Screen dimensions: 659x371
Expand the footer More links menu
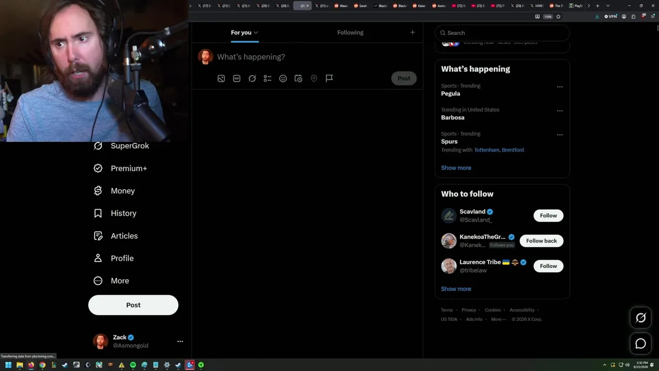498,319
